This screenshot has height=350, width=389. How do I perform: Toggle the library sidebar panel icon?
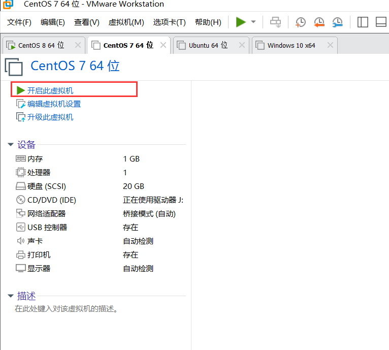(363, 22)
